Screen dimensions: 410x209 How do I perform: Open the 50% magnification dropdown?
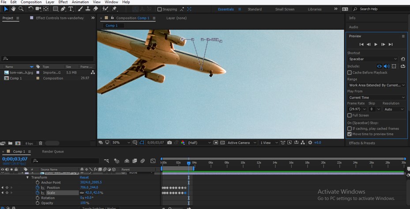pyautogui.click(x=121, y=143)
